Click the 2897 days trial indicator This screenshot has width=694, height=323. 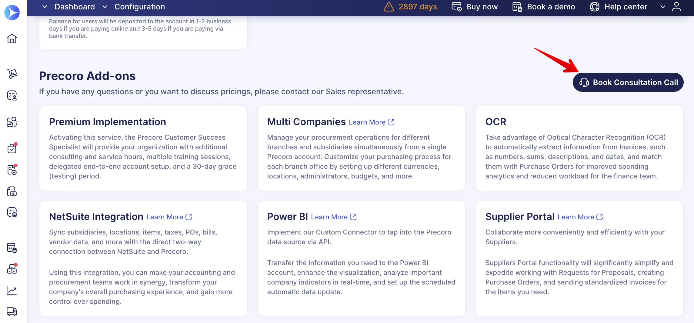click(410, 7)
